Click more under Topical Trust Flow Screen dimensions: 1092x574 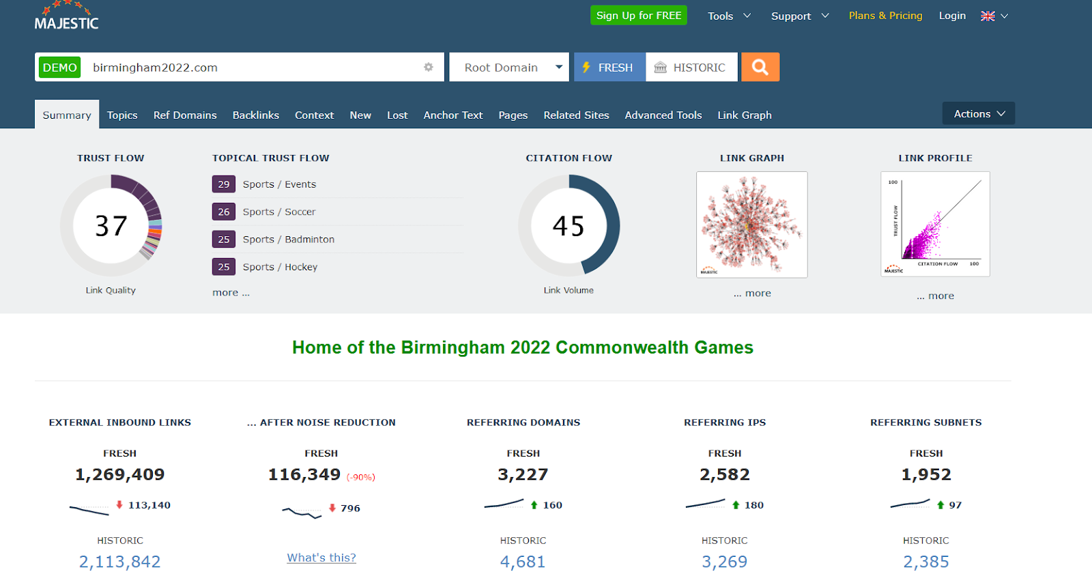231,292
